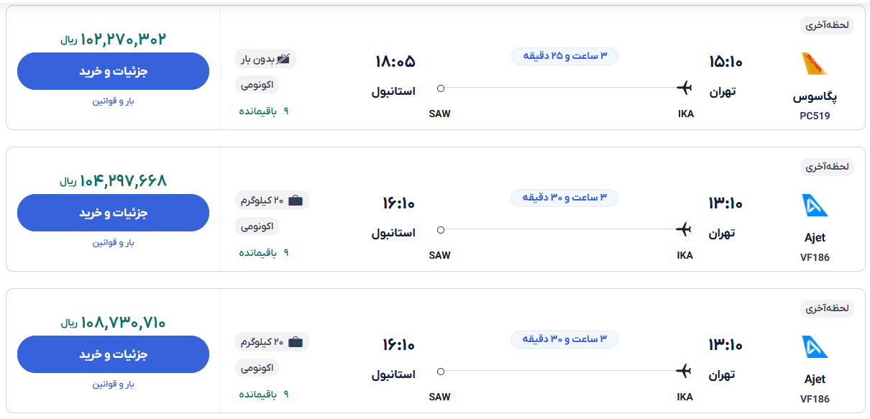Click the airplane icon on the 108,730,710 rial flight

coord(684,371)
